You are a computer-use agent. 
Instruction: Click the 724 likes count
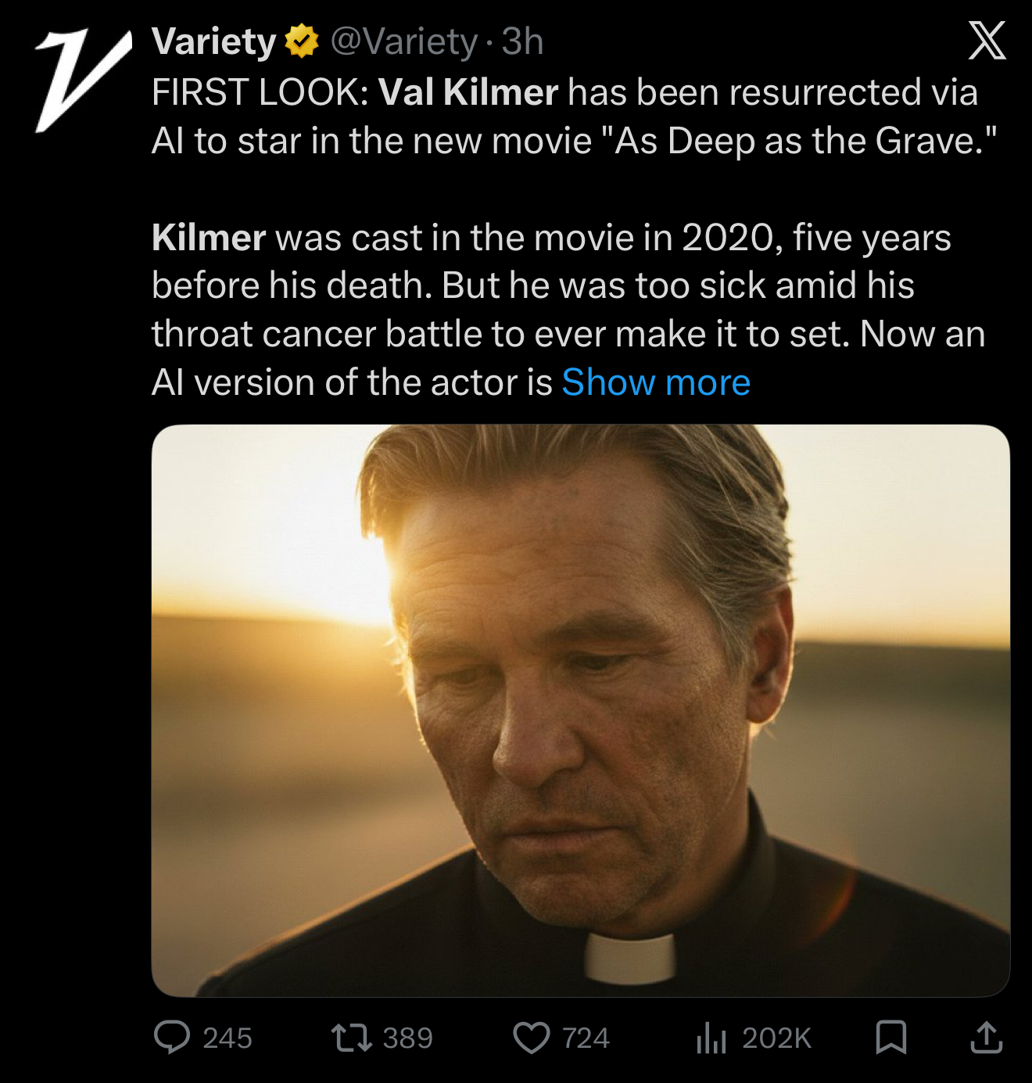(x=586, y=1038)
